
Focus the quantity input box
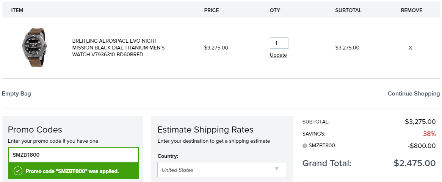[279, 43]
